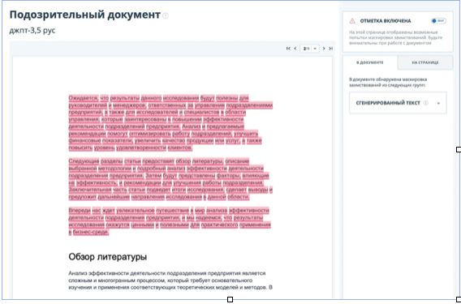Expand the 'Сгенерированный текст' group

(438, 103)
